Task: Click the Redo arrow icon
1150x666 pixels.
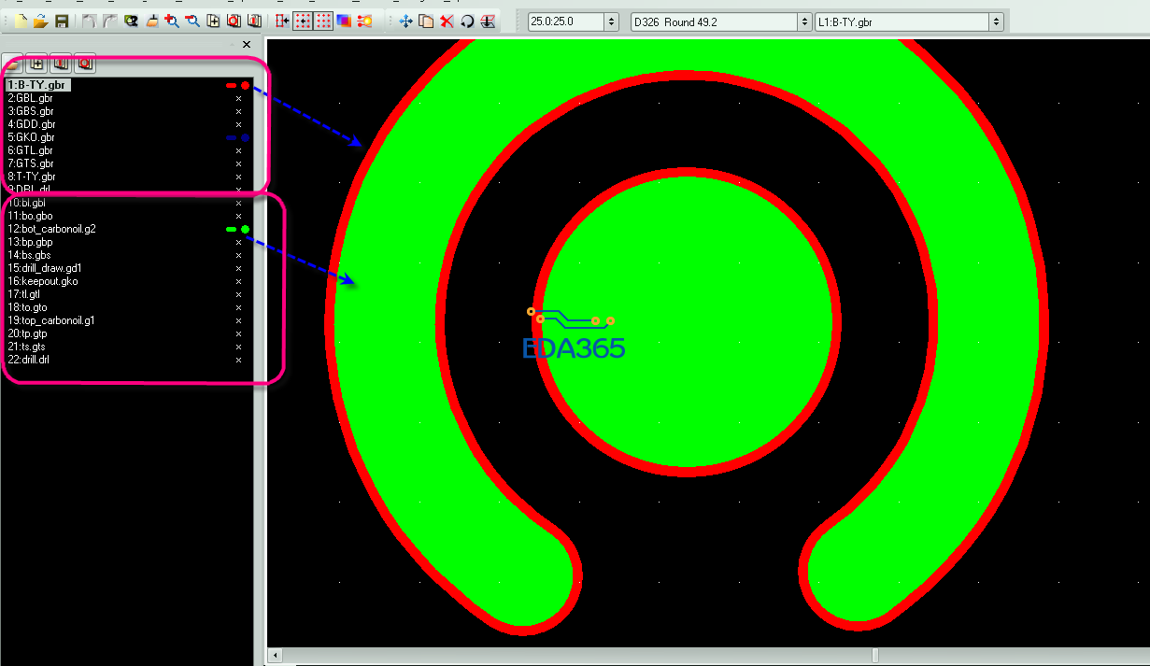Action: [110, 21]
